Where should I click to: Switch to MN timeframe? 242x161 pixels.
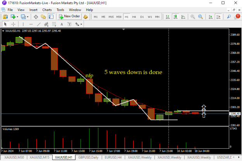pyautogui.click(x=157, y=17)
